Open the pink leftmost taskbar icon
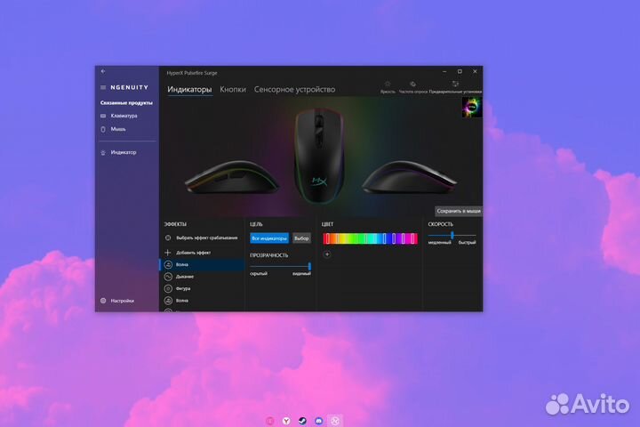The width and height of the screenshot is (640, 427). [x=270, y=421]
